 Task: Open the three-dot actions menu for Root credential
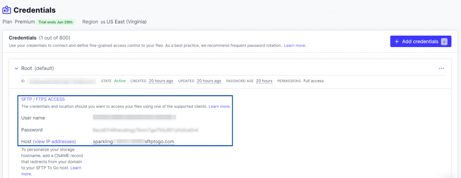point(441,68)
